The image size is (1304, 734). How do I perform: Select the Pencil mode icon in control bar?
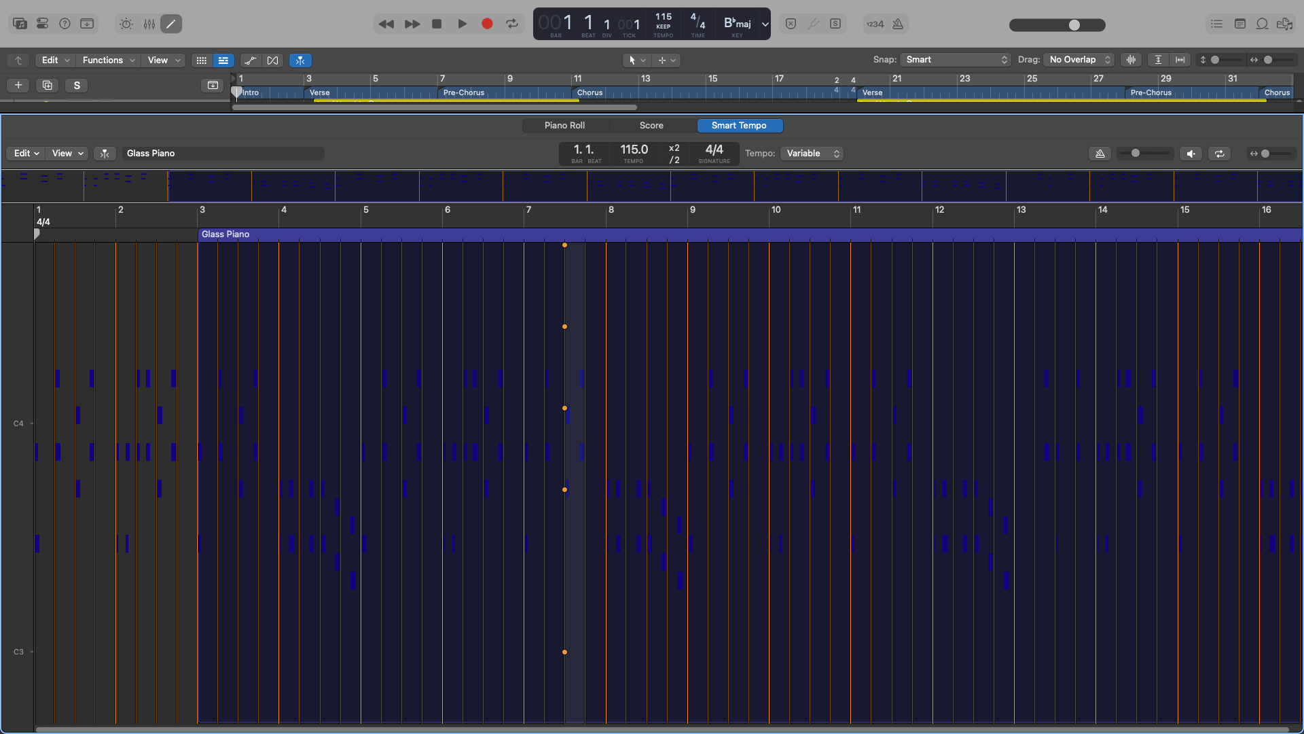tap(170, 24)
